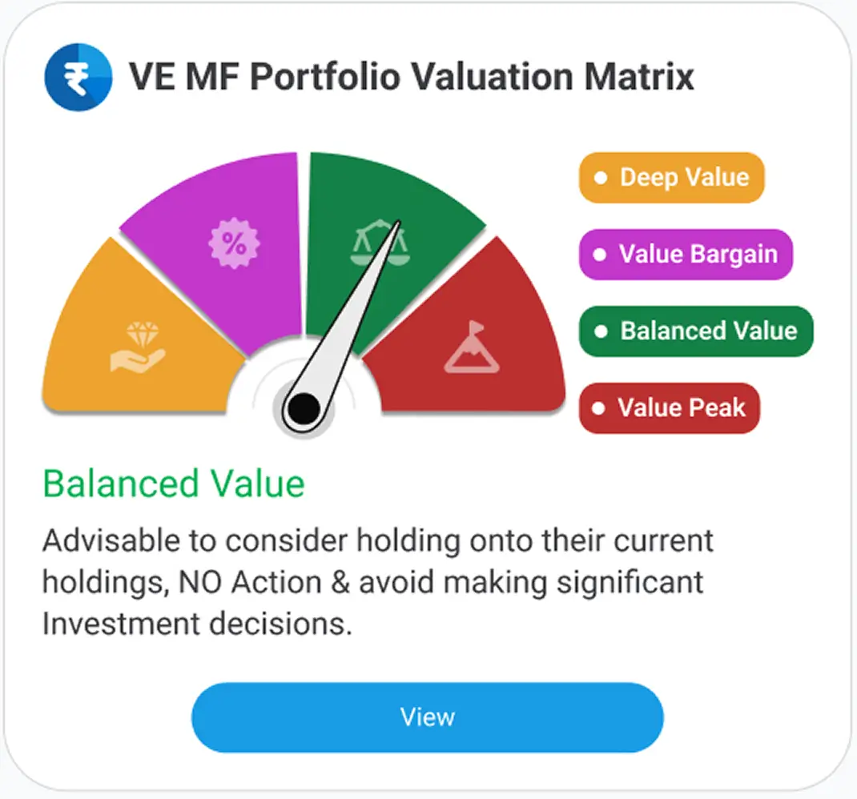This screenshot has height=799, width=857.
Task: Toggle the Balanced Value indicator
Action: pos(695,331)
